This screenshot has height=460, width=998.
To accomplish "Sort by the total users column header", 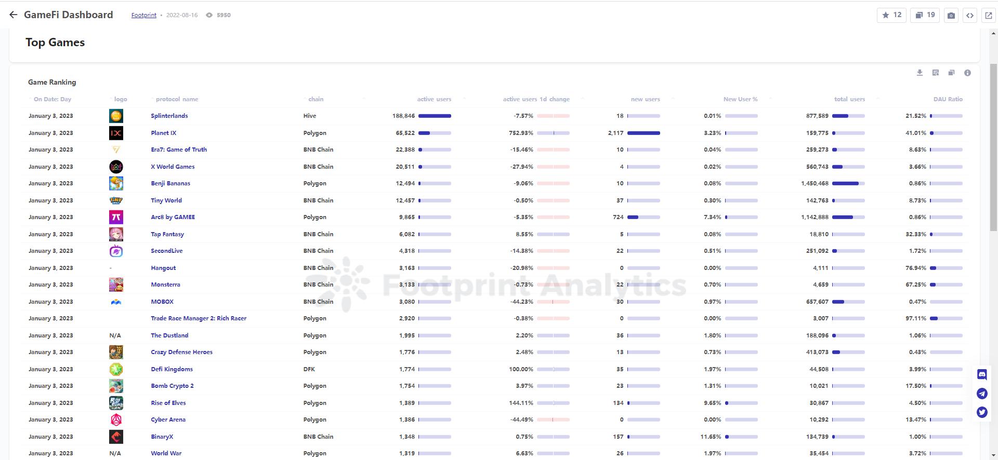I will point(849,99).
